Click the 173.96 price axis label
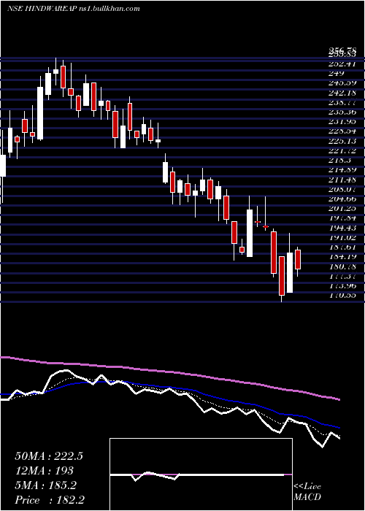 [x=342, y=286]
